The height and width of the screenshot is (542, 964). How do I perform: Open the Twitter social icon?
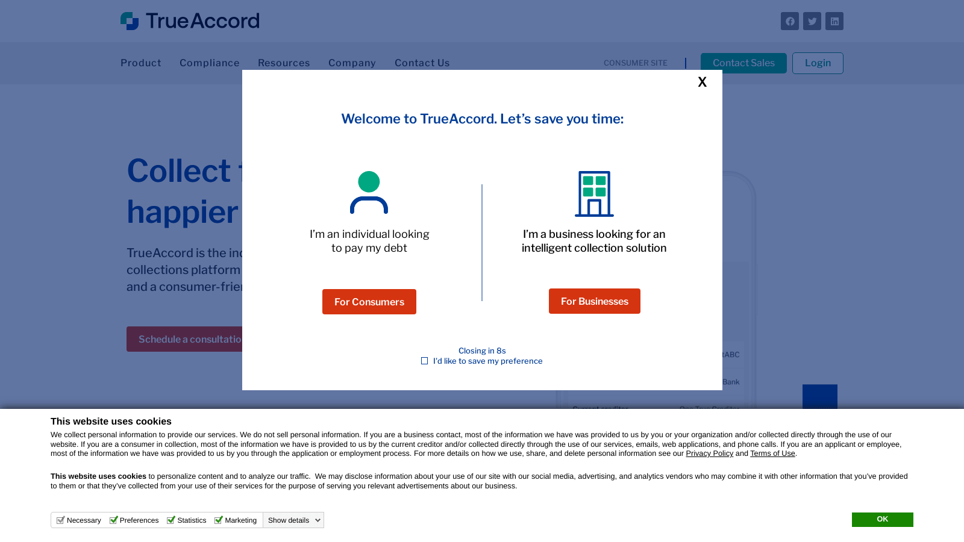coord(812,21)
